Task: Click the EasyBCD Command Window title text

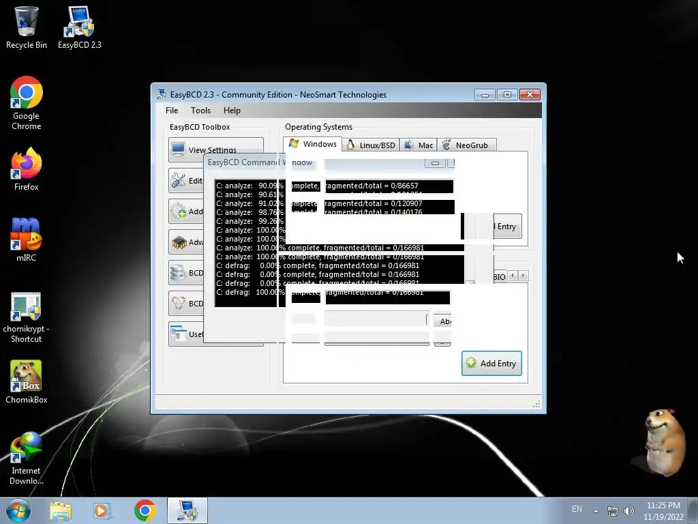Action: coord(260,162)
